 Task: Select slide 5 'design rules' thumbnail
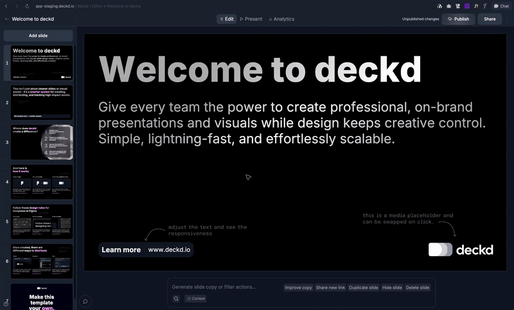[x=42, y=221]
